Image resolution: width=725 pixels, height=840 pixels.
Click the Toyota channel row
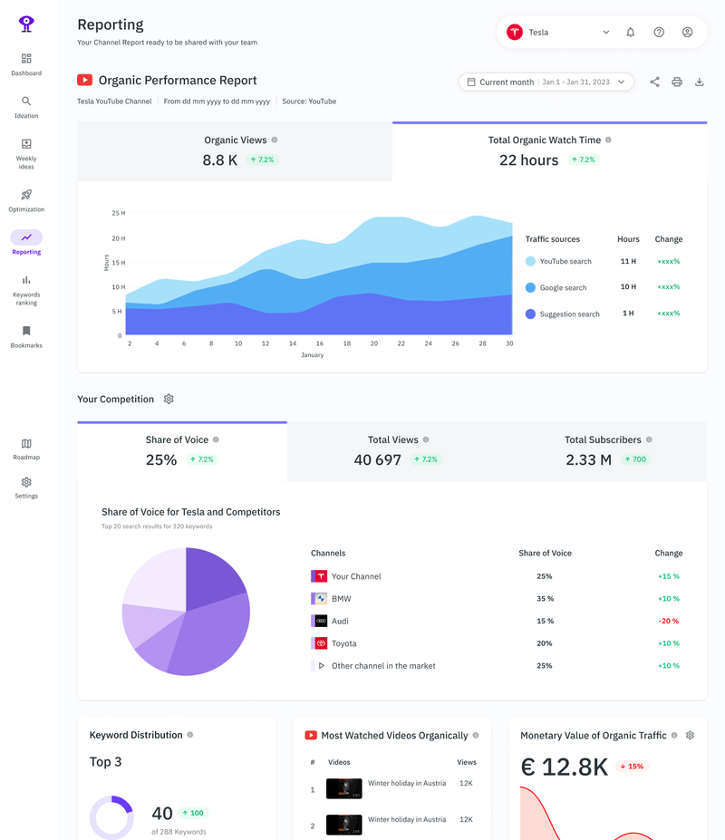[497, 643]
